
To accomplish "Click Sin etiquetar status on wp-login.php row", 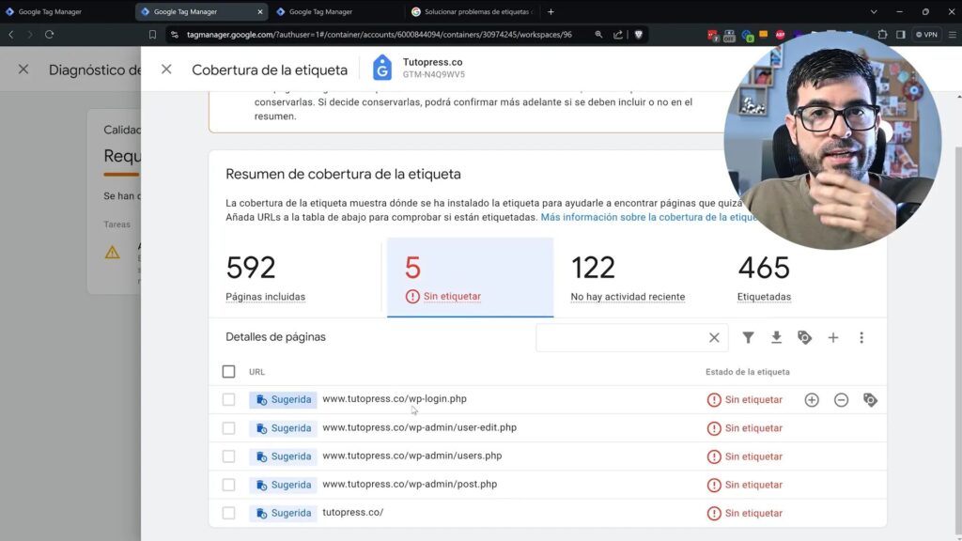I will 745,400.
